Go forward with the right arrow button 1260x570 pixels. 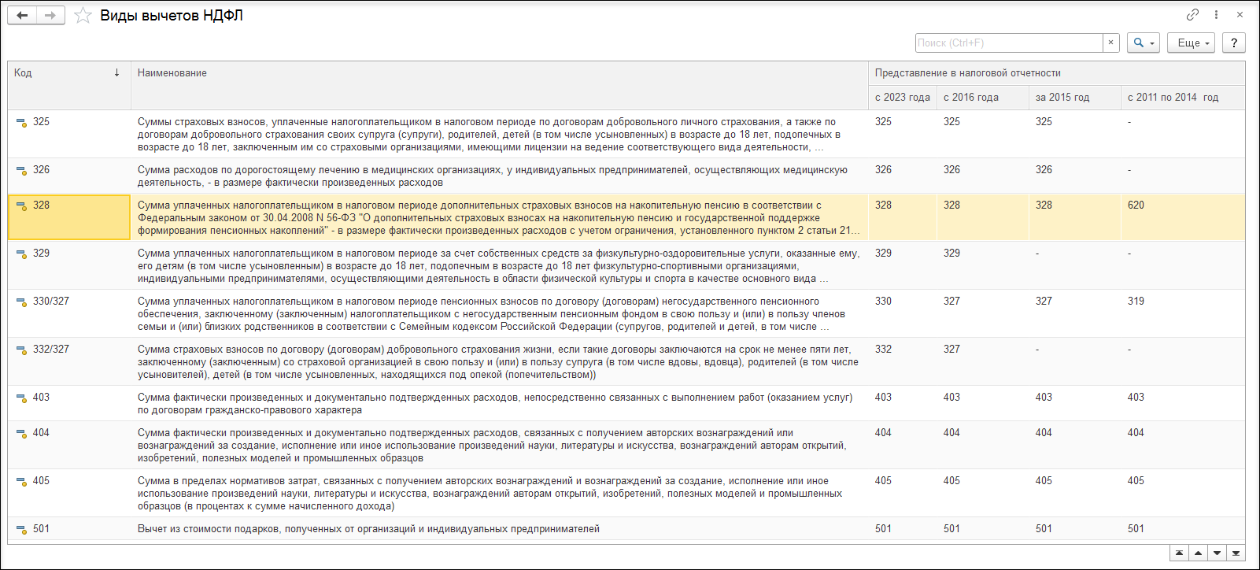(x=50, y=15)
